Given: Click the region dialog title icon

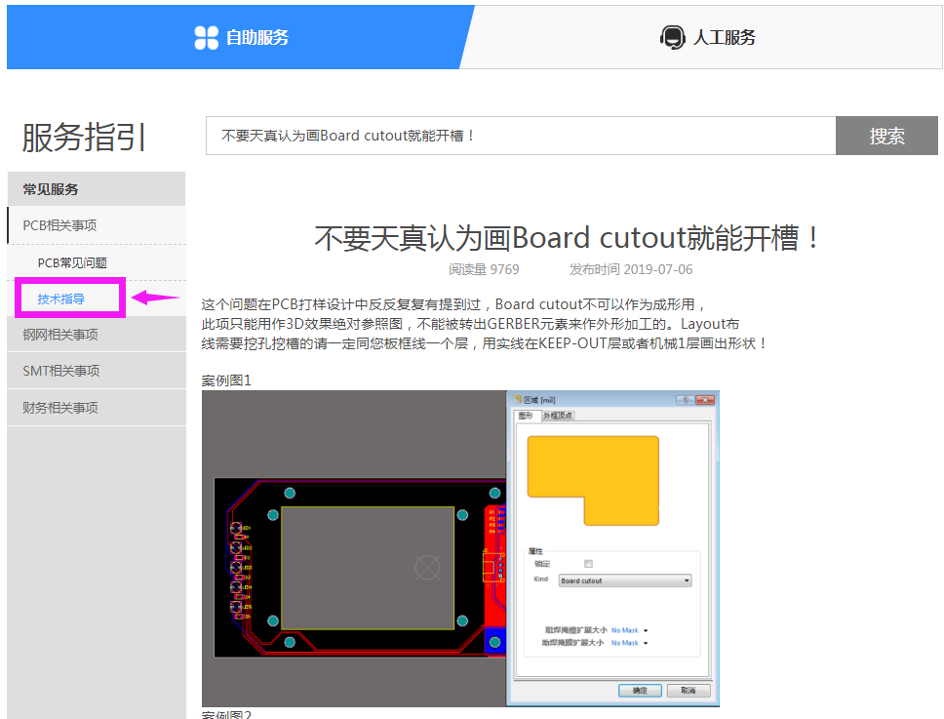Looking at the screenshot, I should 517,400.
